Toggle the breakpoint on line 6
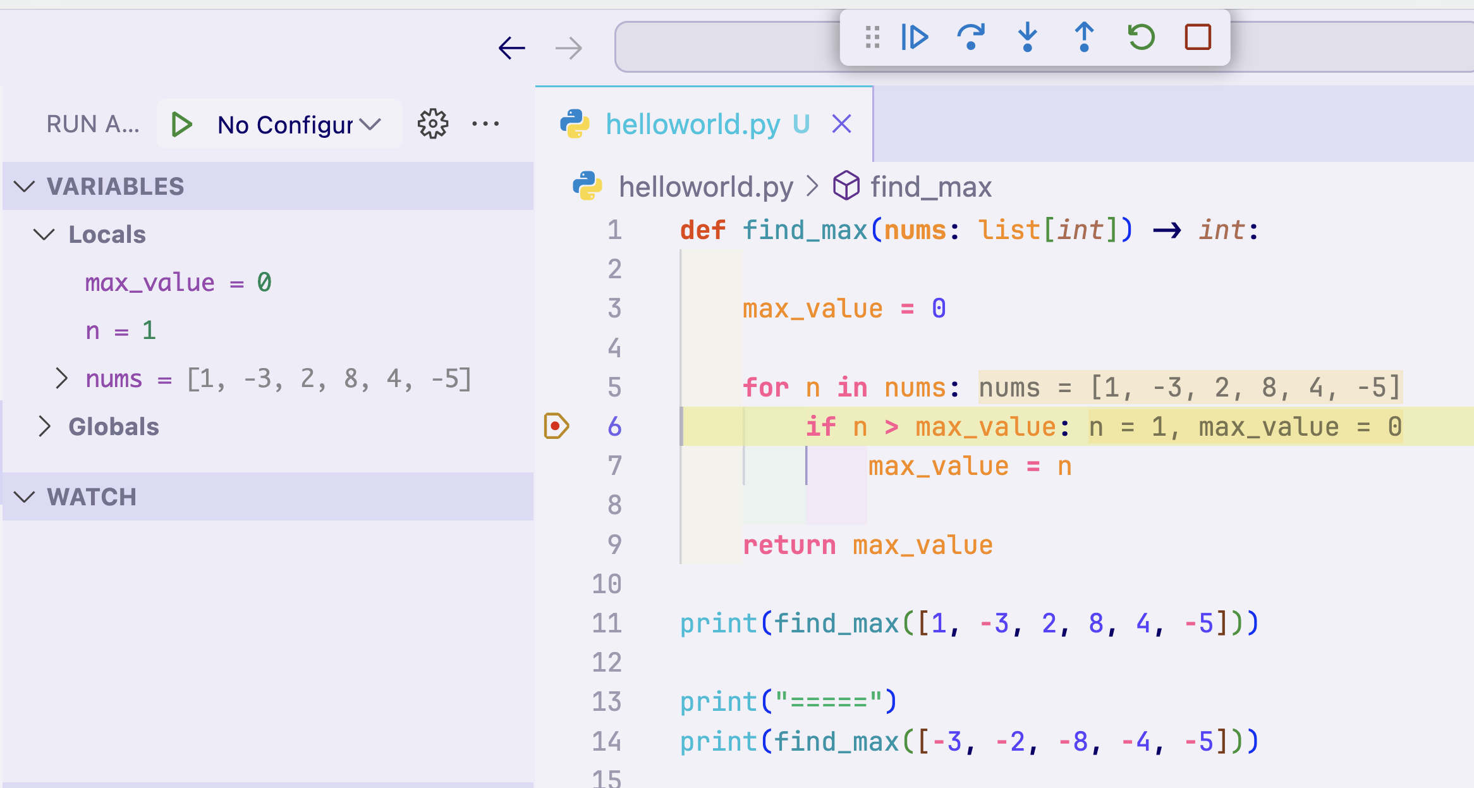The image size is (1474, 788). point(556,426)
